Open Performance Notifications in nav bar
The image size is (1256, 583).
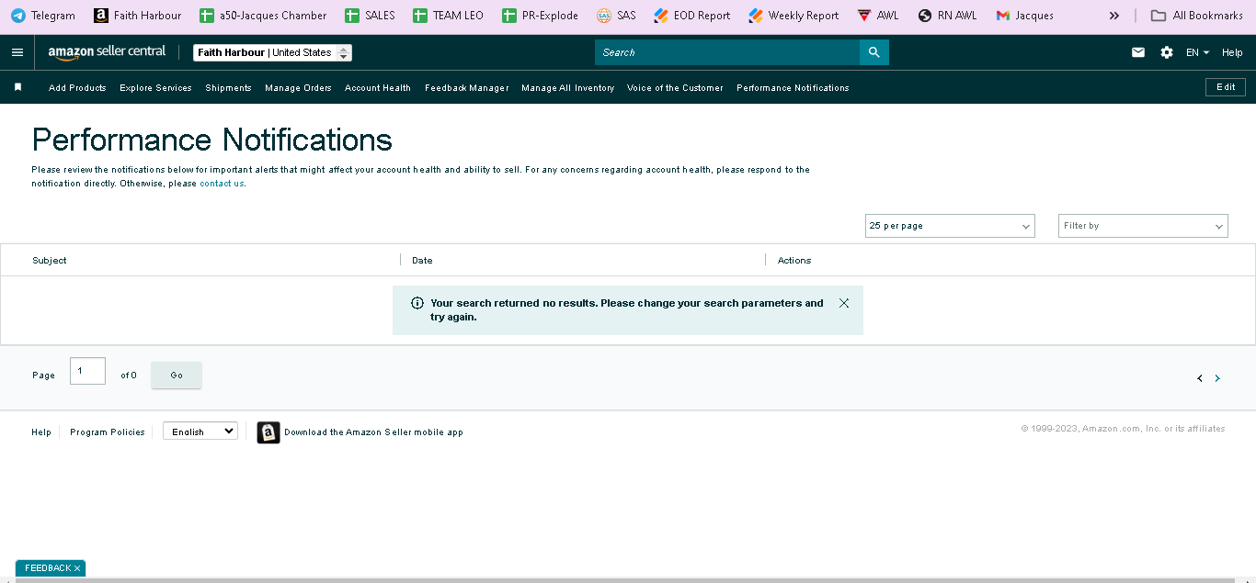(793, 88)
